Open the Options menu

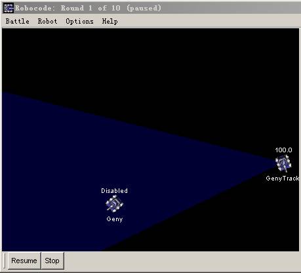(79, 21)
